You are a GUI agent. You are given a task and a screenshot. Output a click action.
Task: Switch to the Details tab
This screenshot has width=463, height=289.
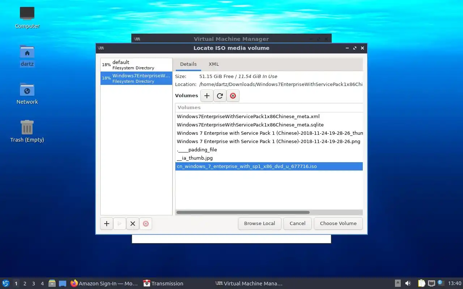[x=188, y=64]
